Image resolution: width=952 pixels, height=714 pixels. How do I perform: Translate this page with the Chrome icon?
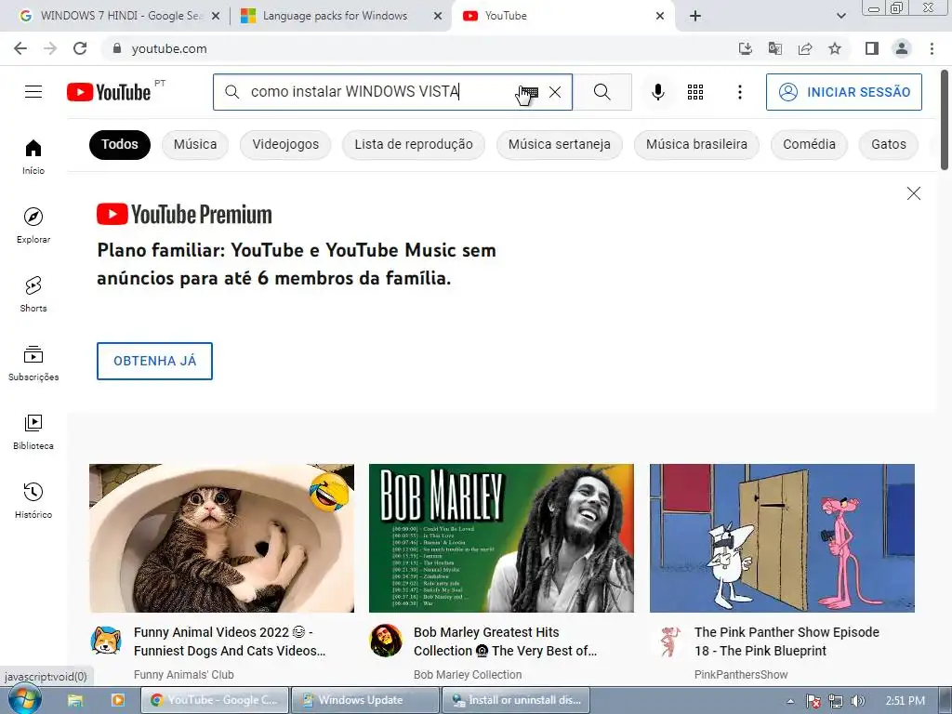(x=774, y=48)
